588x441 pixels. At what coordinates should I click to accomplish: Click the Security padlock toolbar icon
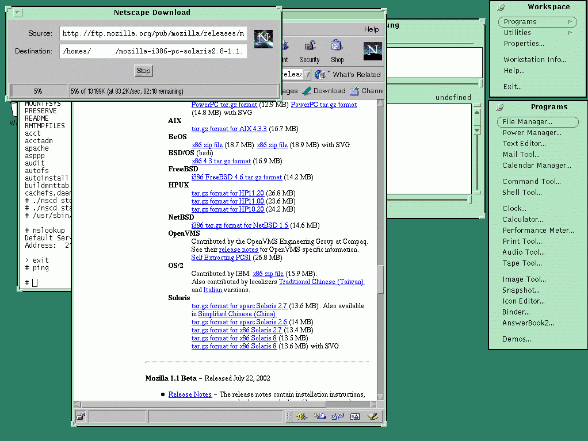coord(310,46)
